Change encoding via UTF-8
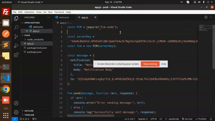 (154, 119)
